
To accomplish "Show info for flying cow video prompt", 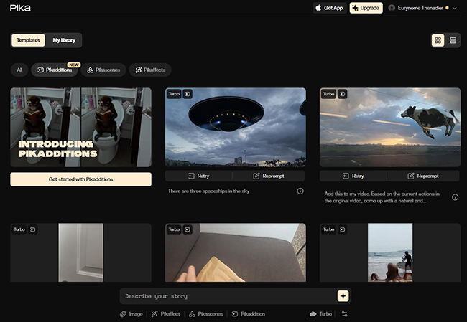I will click(455, 197).
